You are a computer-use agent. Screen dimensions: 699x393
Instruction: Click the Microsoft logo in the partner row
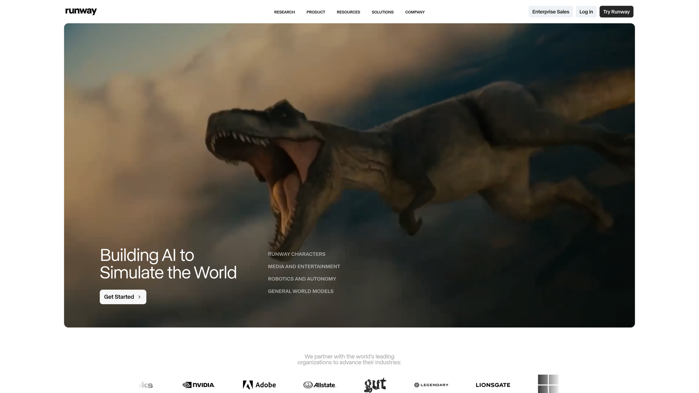(547, 383)
